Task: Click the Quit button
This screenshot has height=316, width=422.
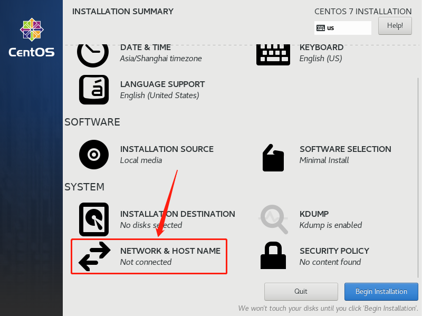Action: (301, 292)
